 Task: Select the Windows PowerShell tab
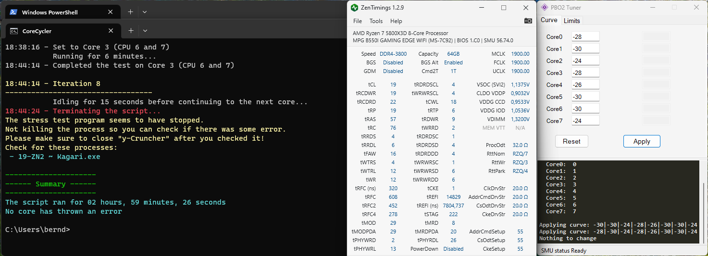click(x=62, y=12)
